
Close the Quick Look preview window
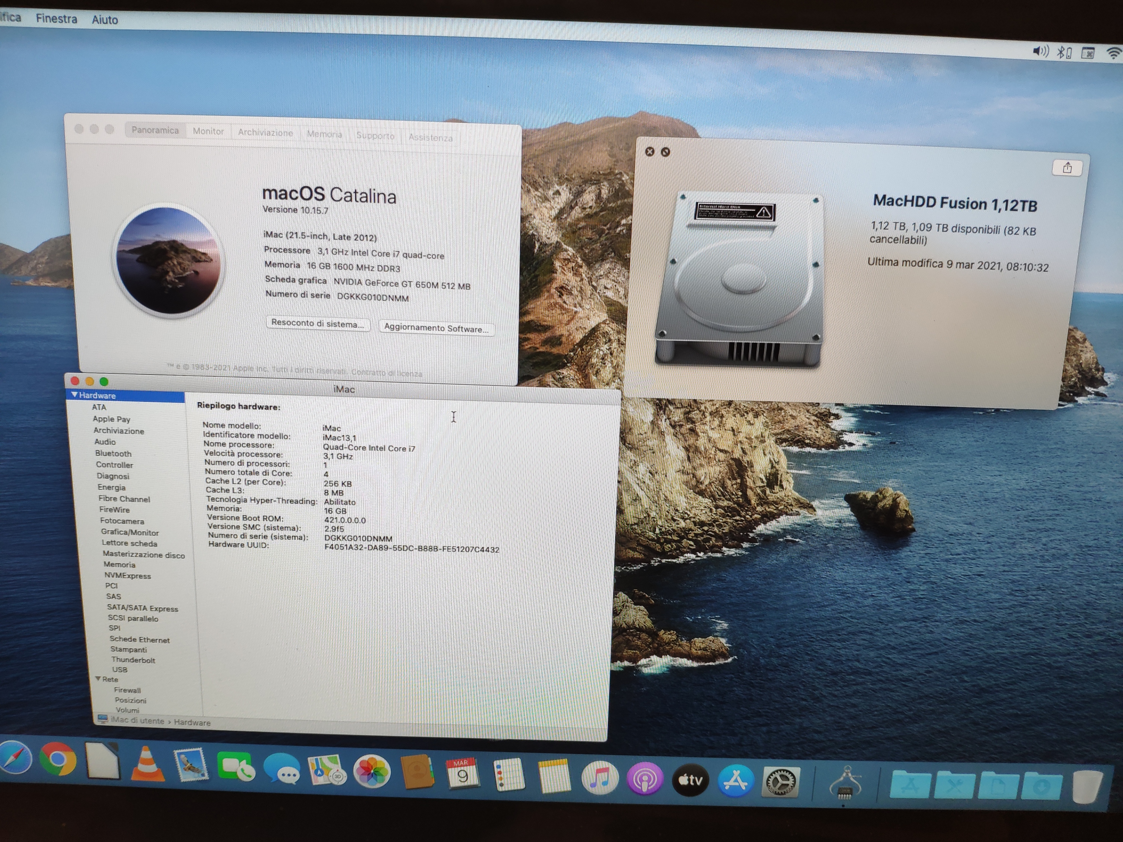[x=649, y=151]
